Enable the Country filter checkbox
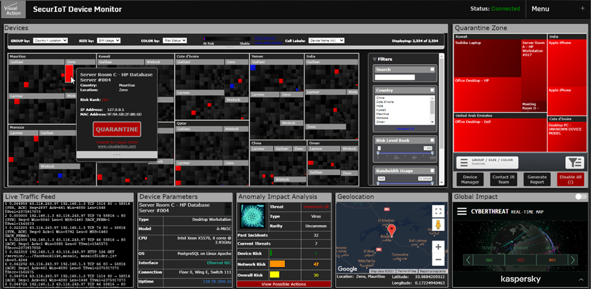This screenshot has width=591, height=289. [x=432, y=90]
